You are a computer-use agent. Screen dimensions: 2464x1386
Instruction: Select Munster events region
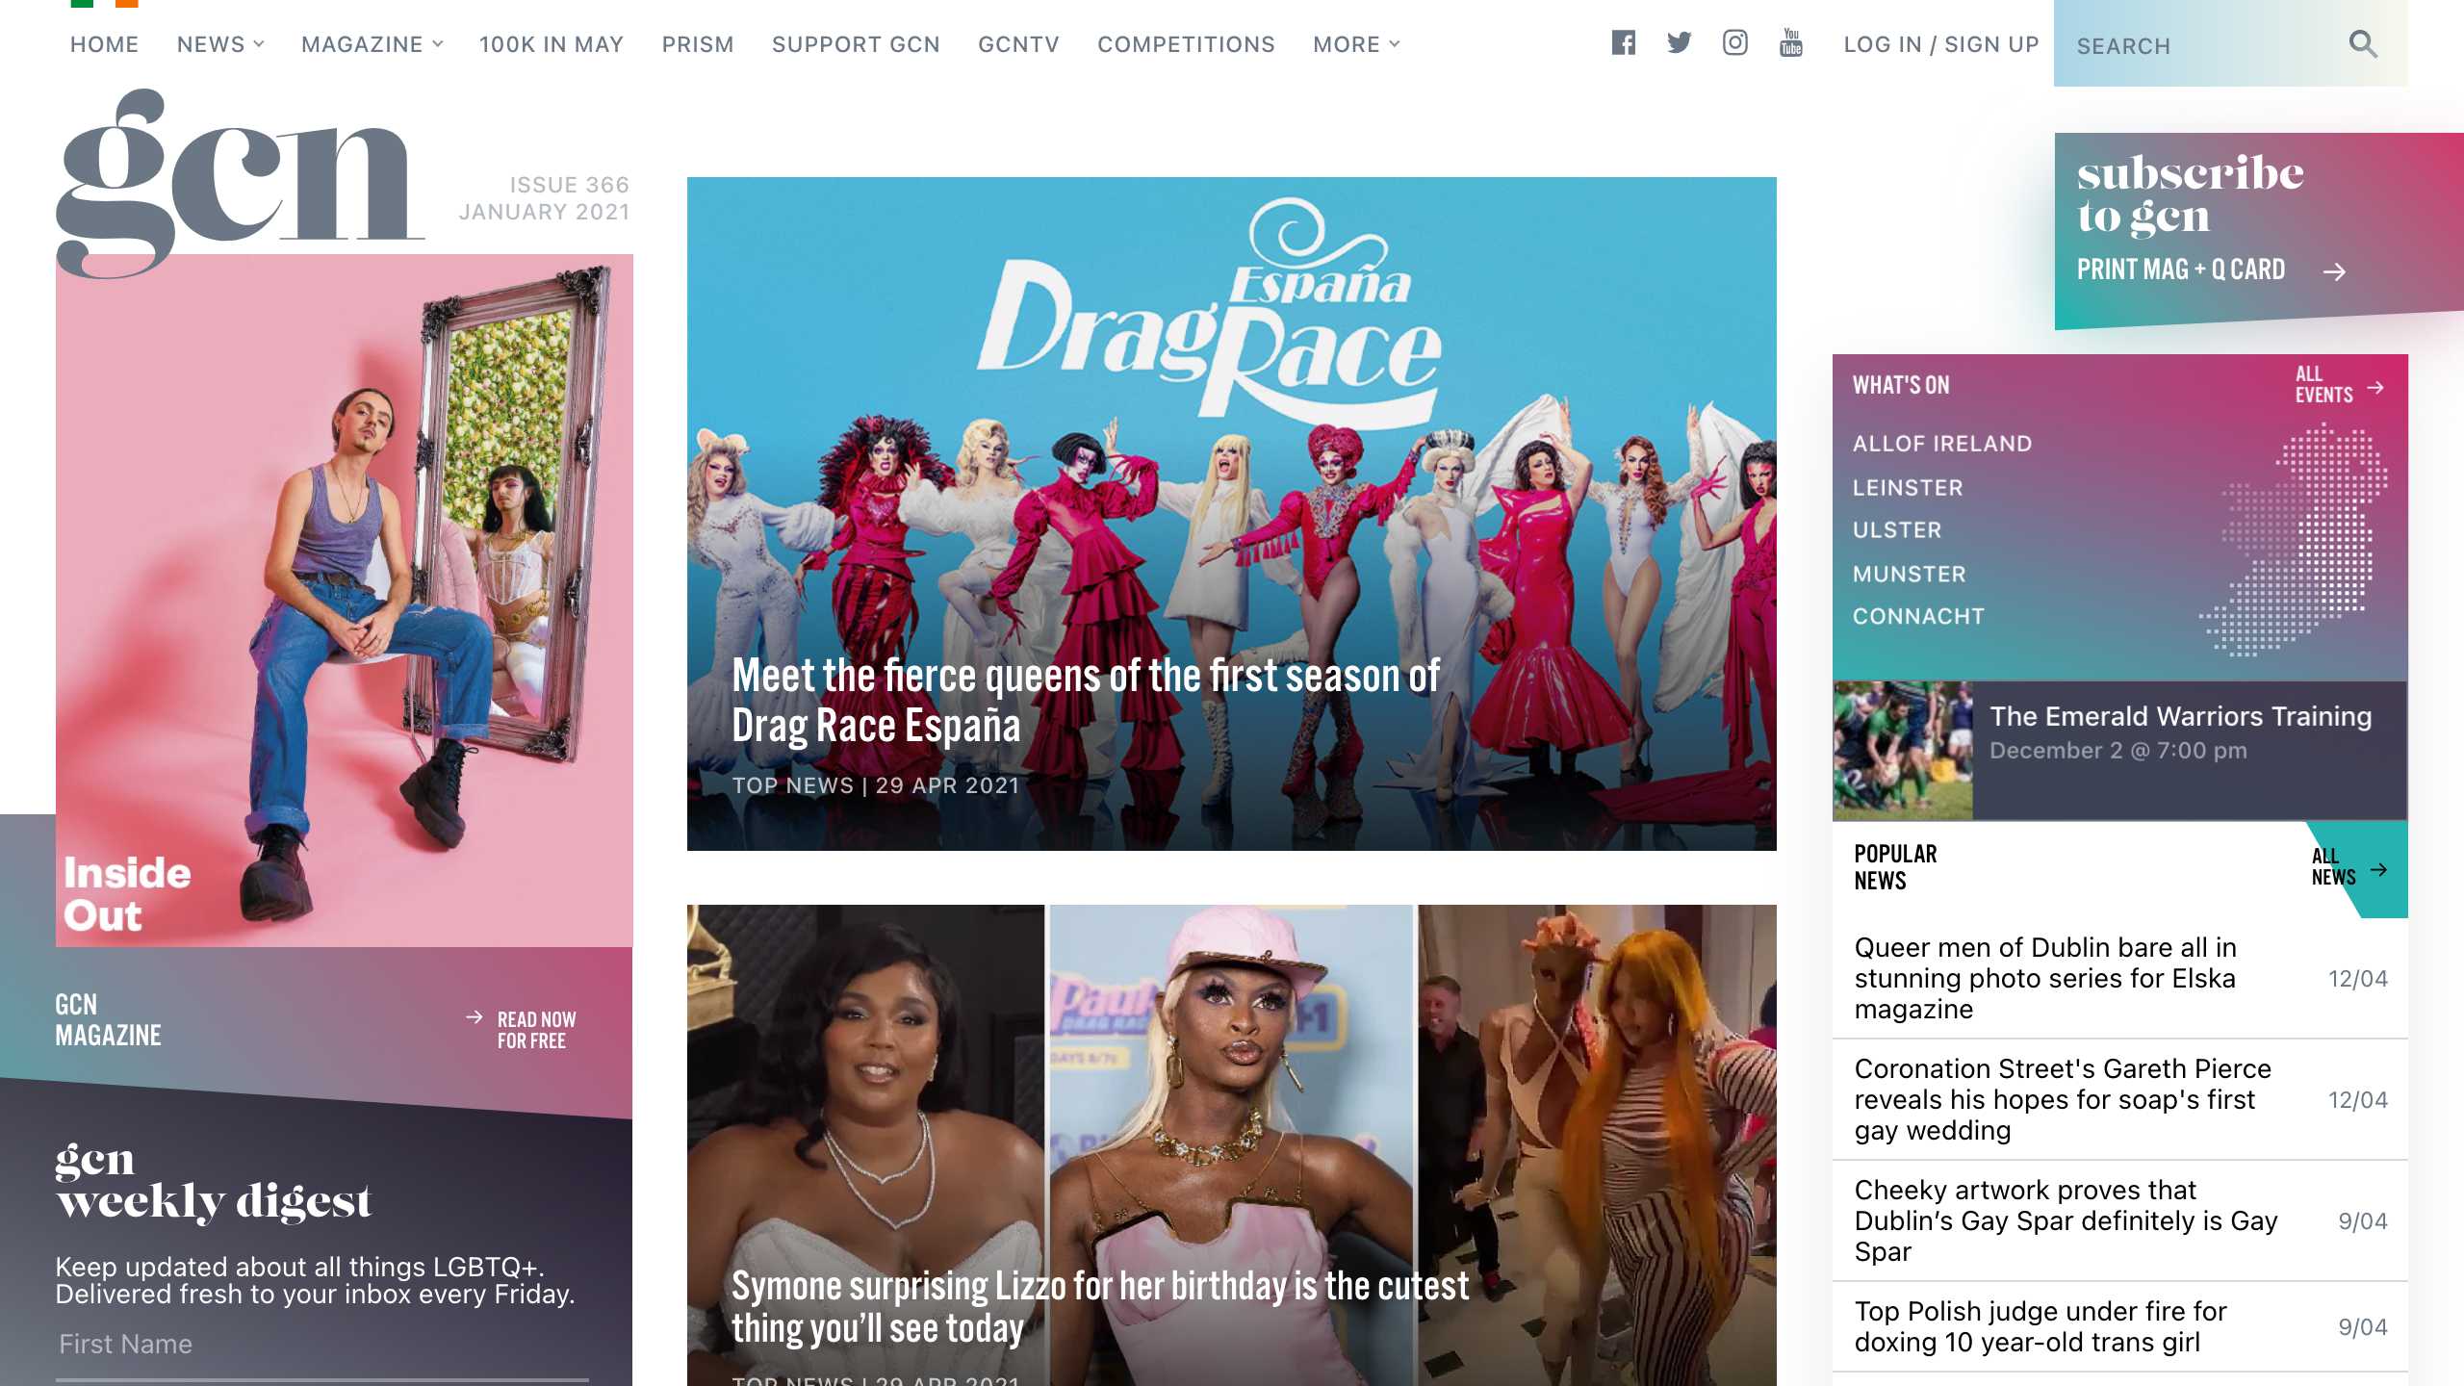click(x=1910, y=575)
